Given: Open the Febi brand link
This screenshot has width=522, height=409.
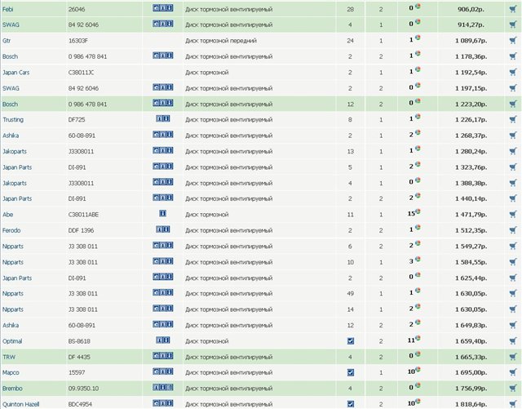Looking at the screenshot, I should (7, 9).
